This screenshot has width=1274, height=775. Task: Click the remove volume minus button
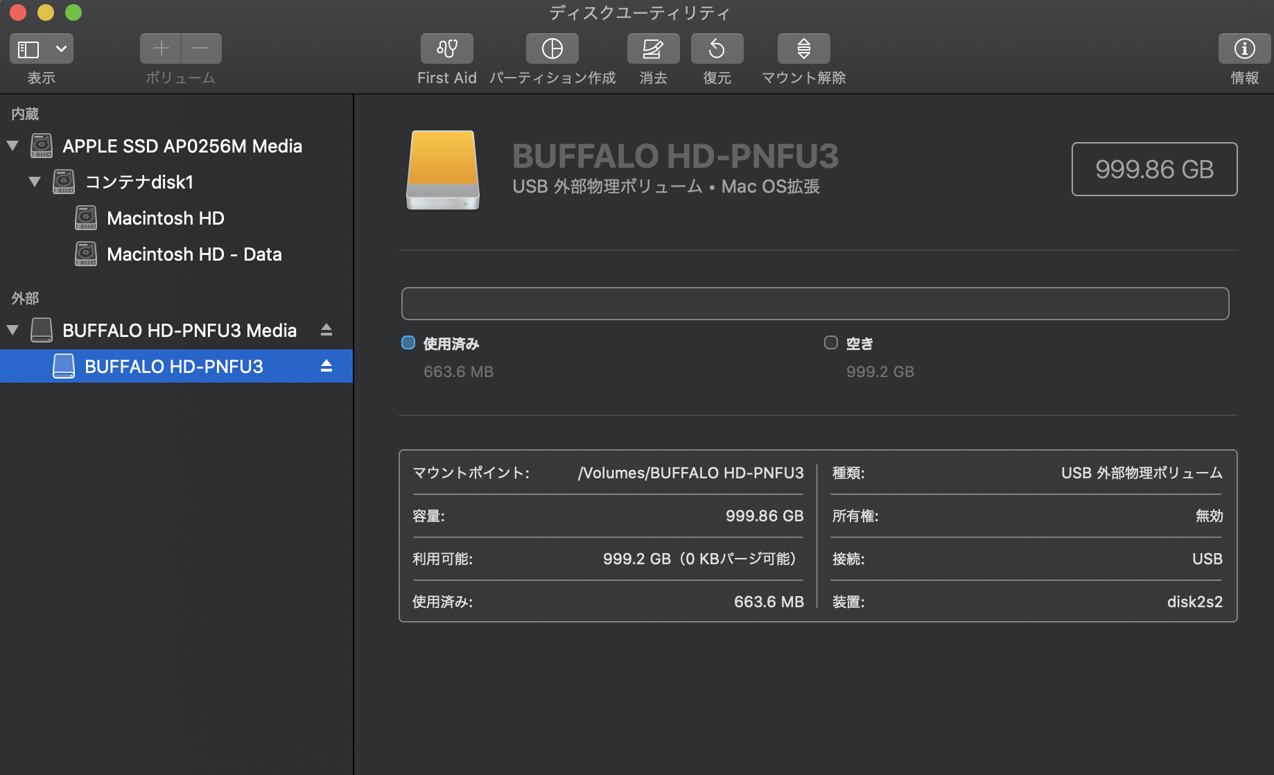coord(201,49)
